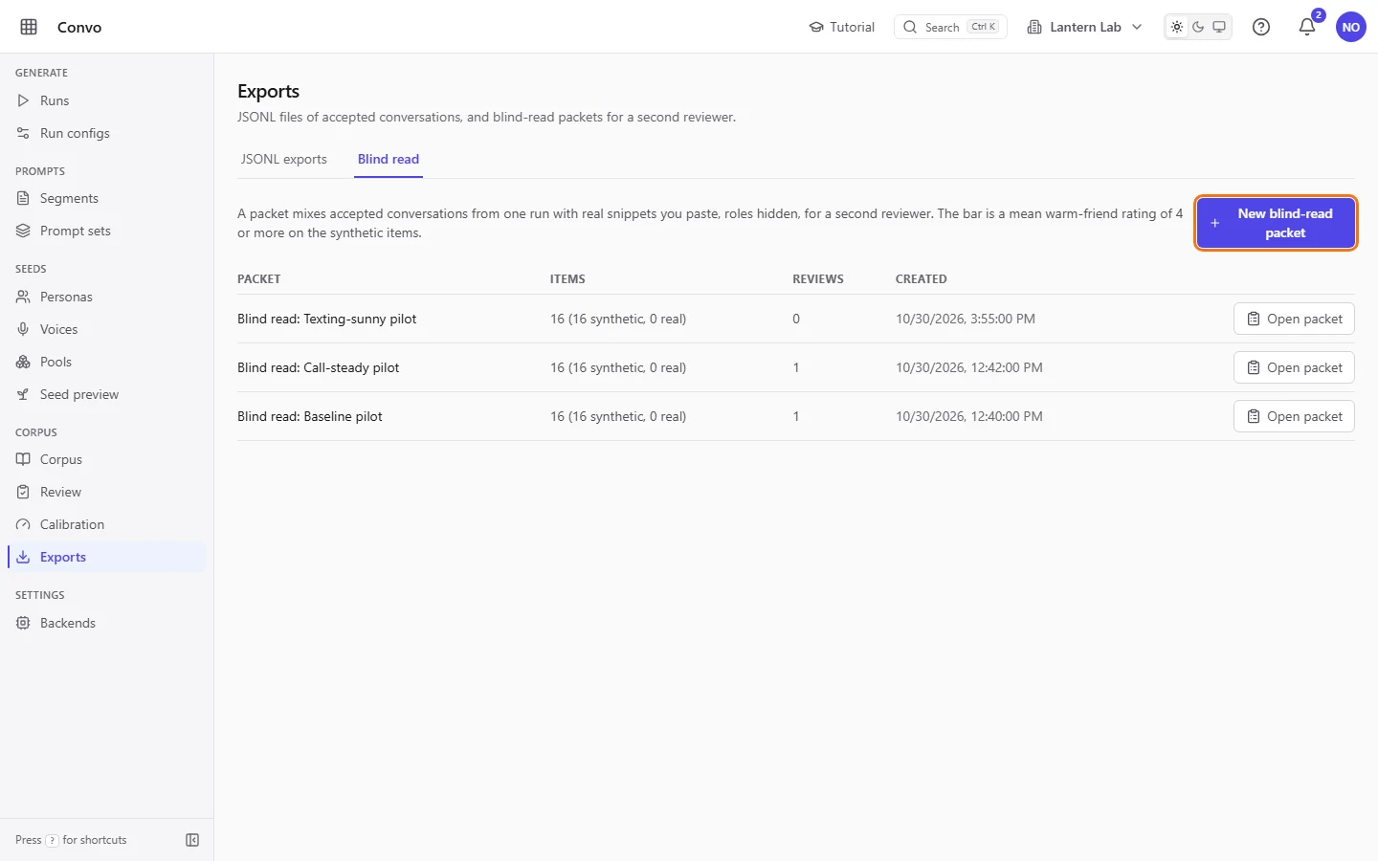Screen dimensions: 1378x861
Task: Create a New blind-read packet
Action: (x=1276, y=223)
